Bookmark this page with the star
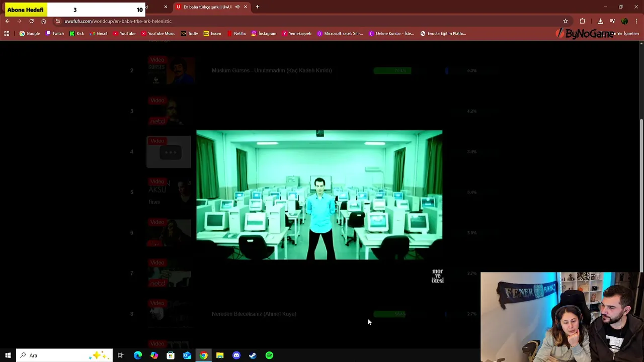This screenshot has width=644, height=362. [566, 21]
